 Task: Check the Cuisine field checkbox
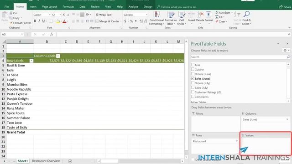[193, 69]
